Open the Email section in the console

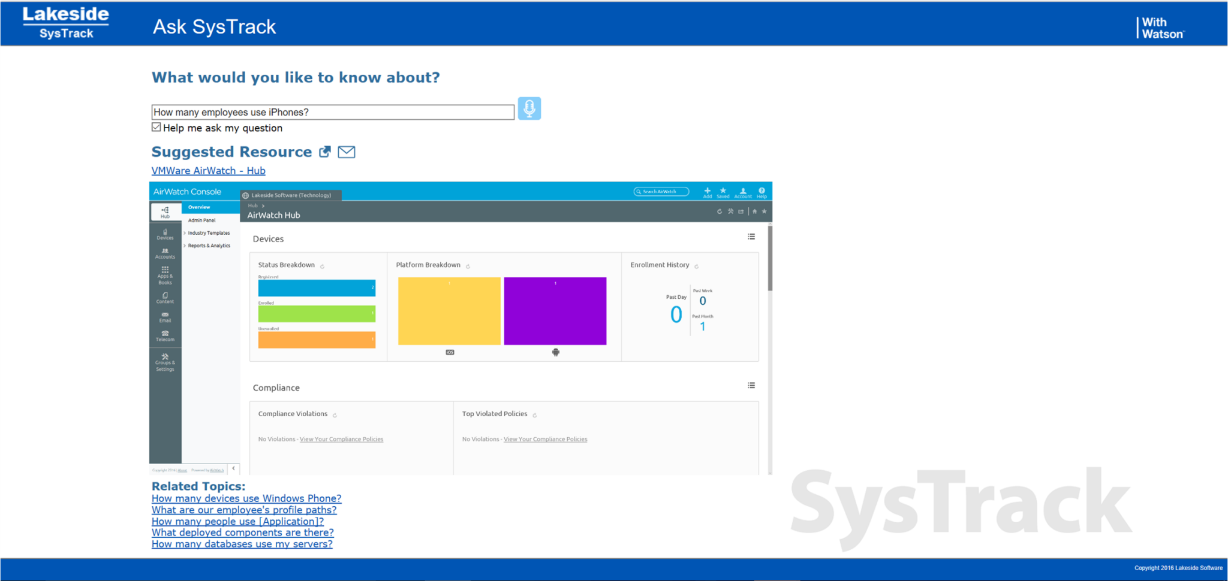pyautogui.click(x=165, y=317)
